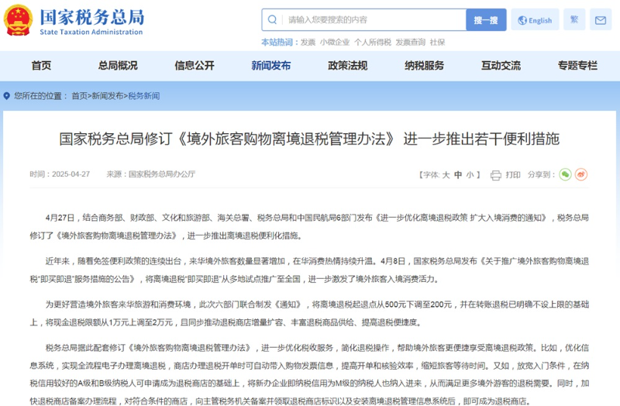Click the paragraph starting 4月27日
Image resolution: width=620 pixels, height=406 pixels.
point(309,226)
